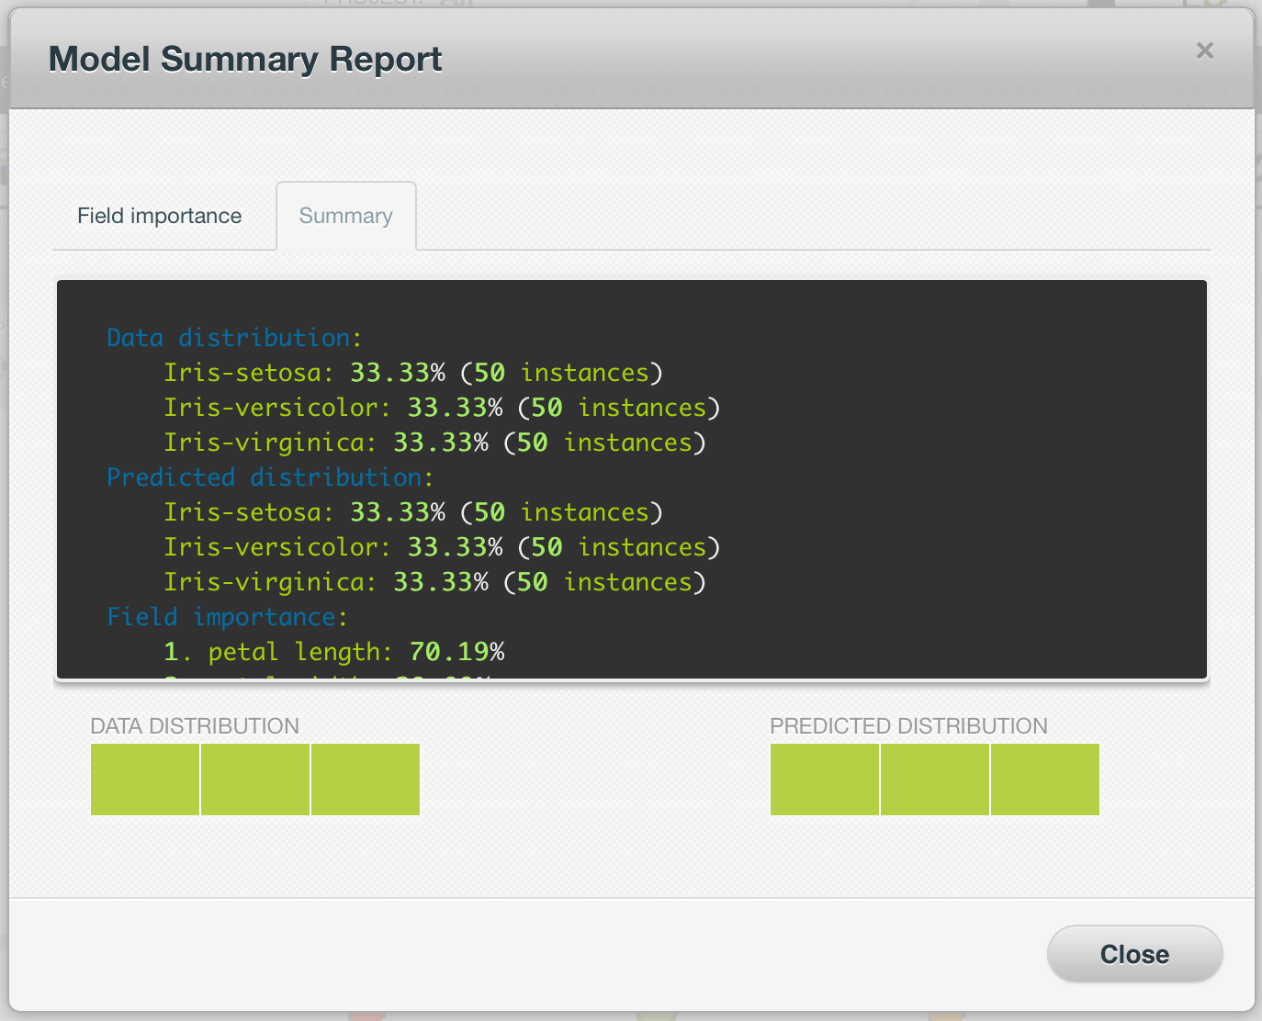1262x1021 pixels.
Task: Close the dialog with the X icon
Action: click(x=1204, y=51)
